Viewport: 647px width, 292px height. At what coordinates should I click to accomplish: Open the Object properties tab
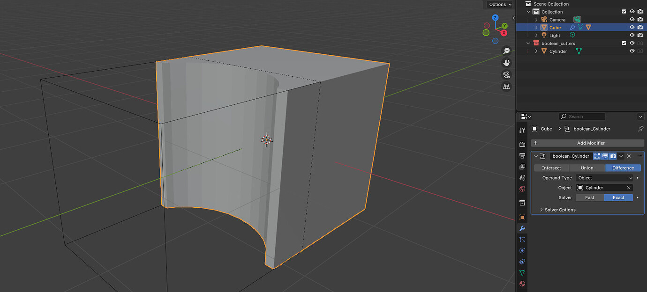click(x=522, y=217)
